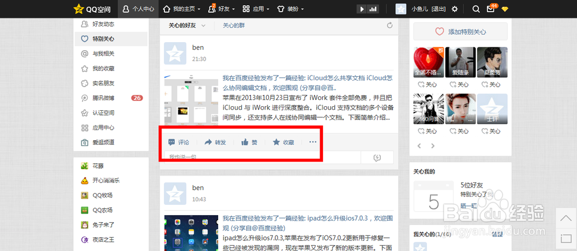Toggle 关心 under 王轩
Viewport: 577px width, 251px height.
tap(492, 132)
